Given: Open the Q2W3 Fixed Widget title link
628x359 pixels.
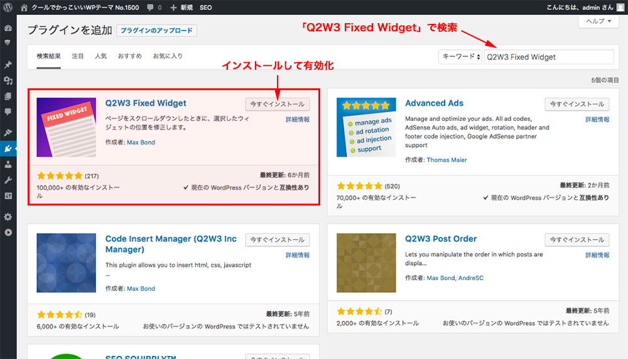Looking at the screenshot, I should [146, 103].
